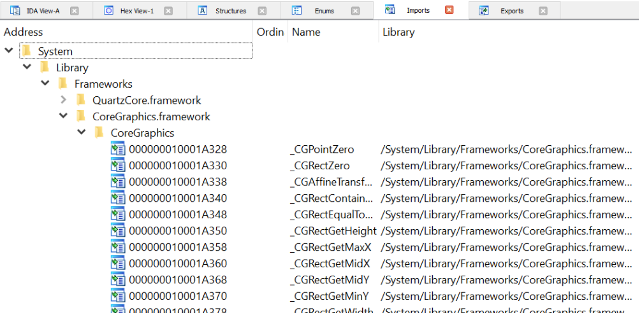Click address text 000000010001A340
Image resolution: width=642 pixels, height=331 pixels.
[178, 198]
